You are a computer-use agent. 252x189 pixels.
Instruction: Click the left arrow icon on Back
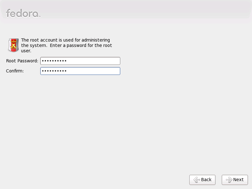(x=197, y=180)
